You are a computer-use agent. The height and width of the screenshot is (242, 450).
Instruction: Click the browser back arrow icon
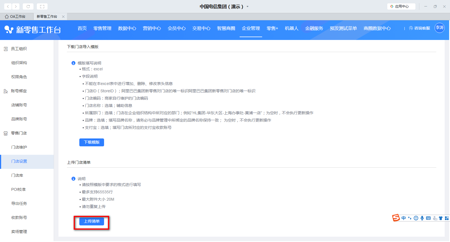pos(8,6)
